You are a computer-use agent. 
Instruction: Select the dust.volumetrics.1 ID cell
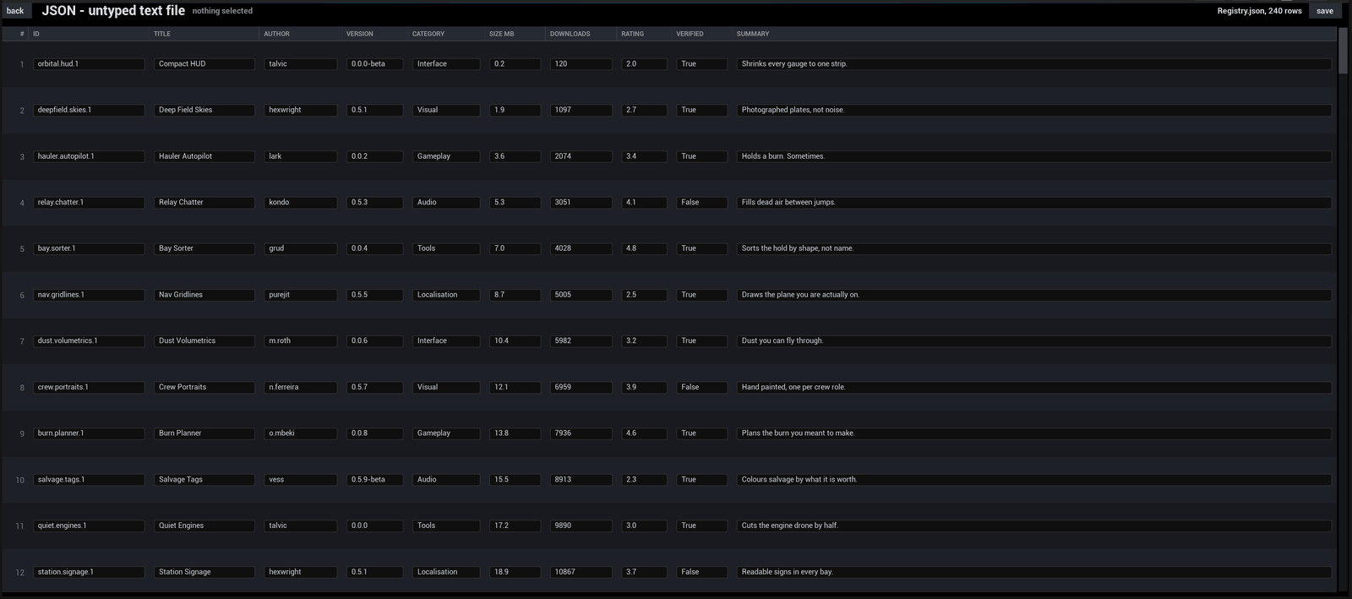pos(89,341)
